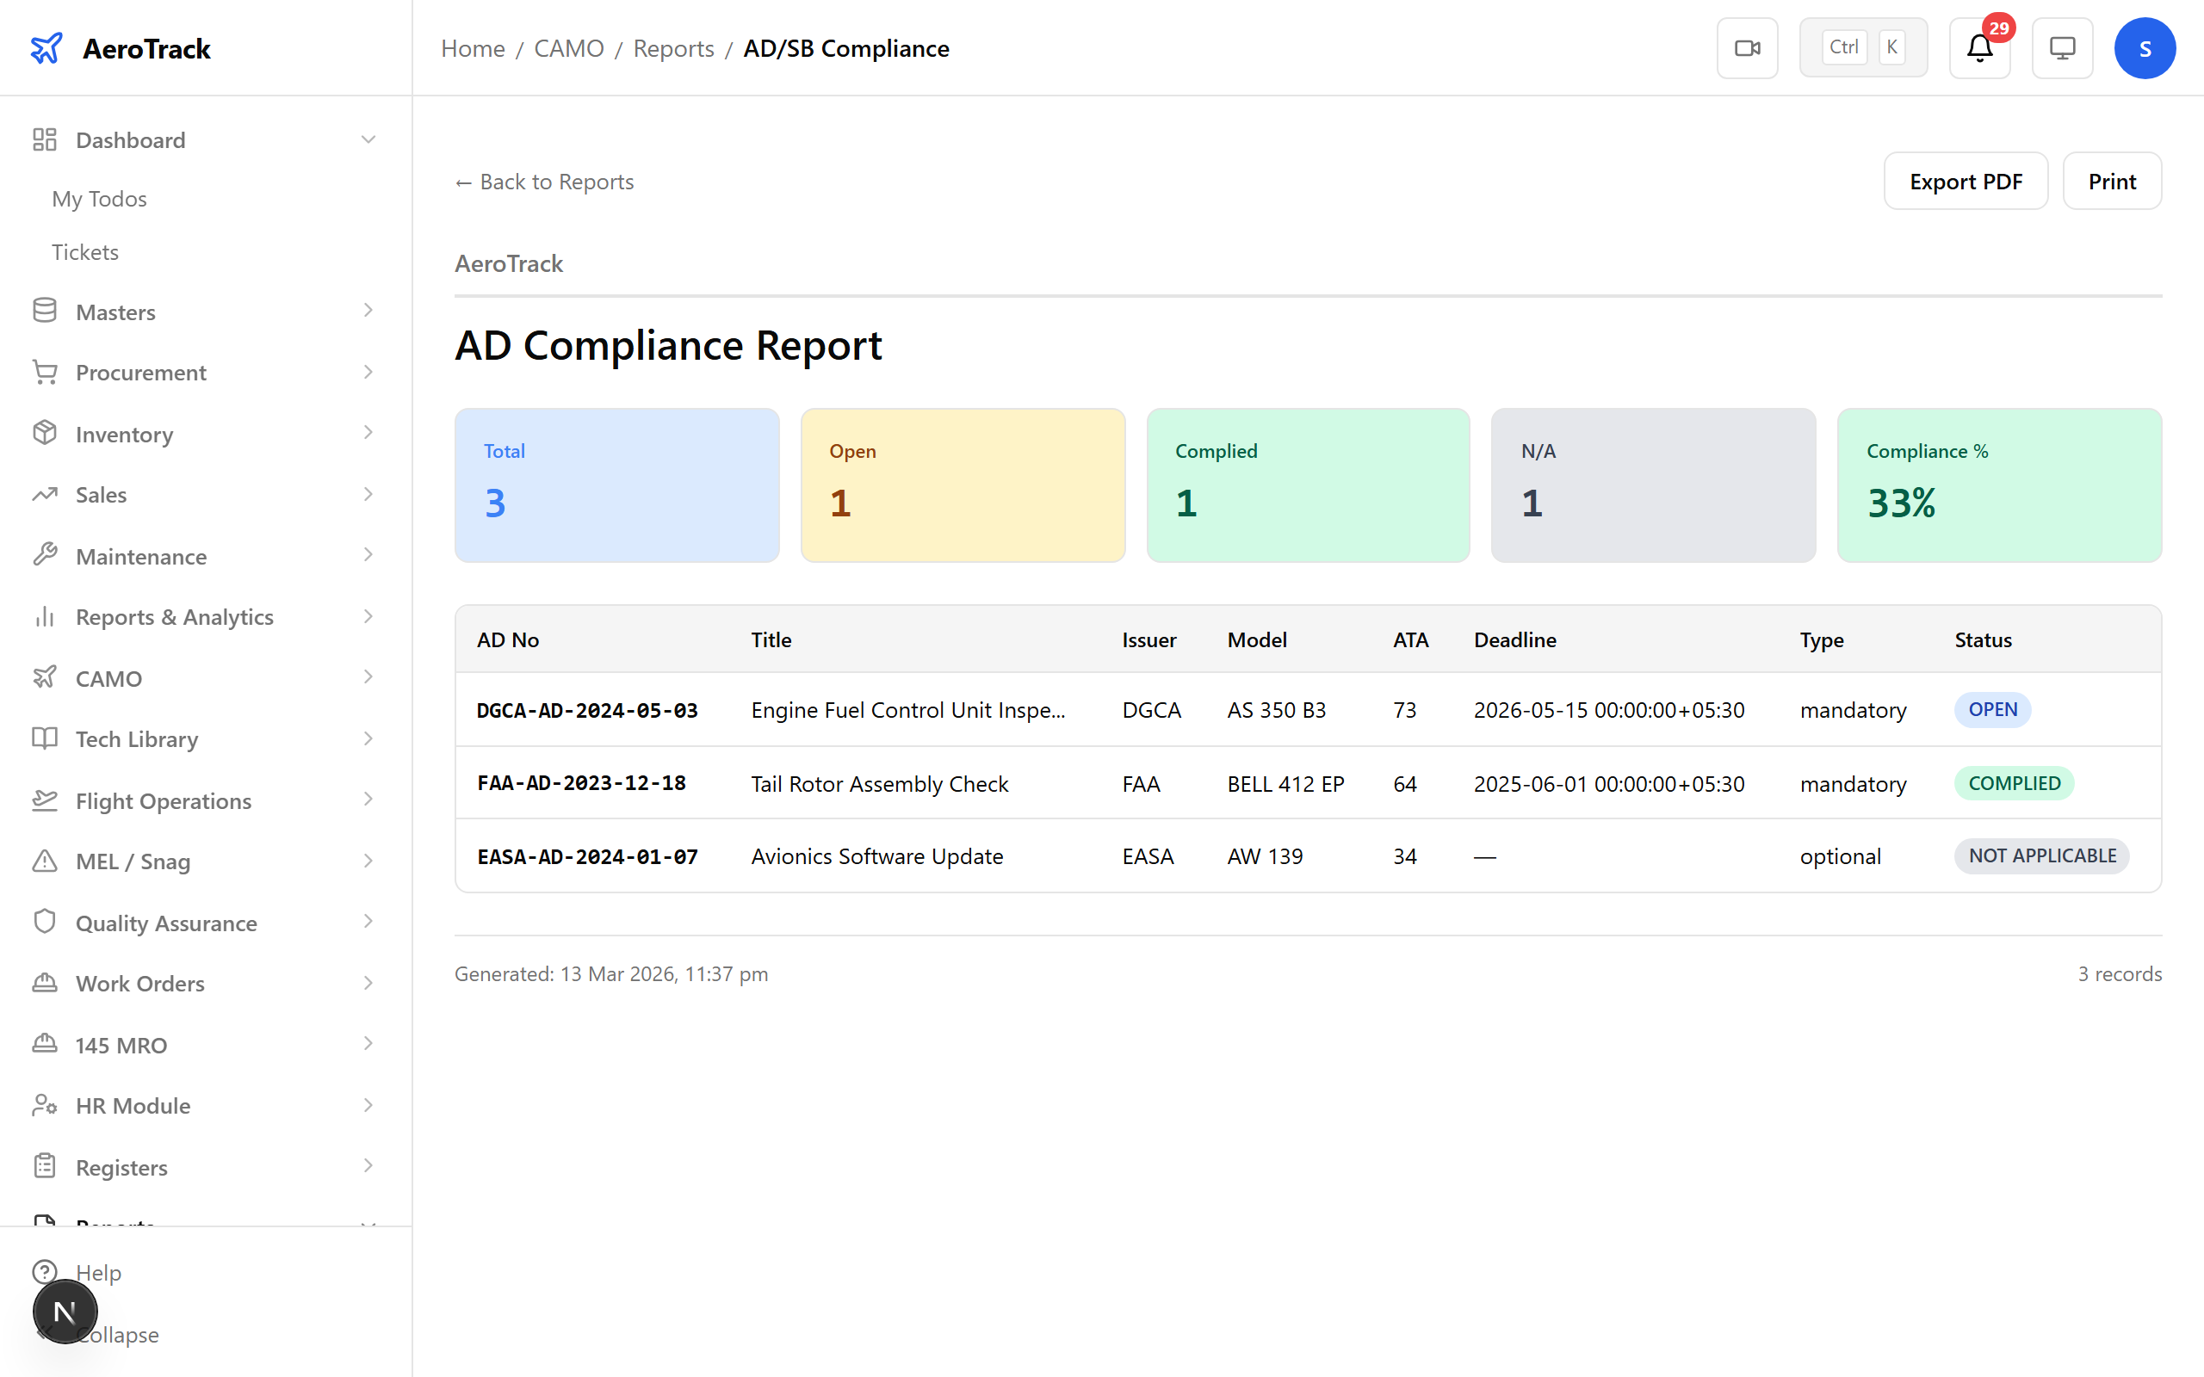Screen dimensions: 2204x1377
Task: Follow the Back to Reports link
Action: 544,182
